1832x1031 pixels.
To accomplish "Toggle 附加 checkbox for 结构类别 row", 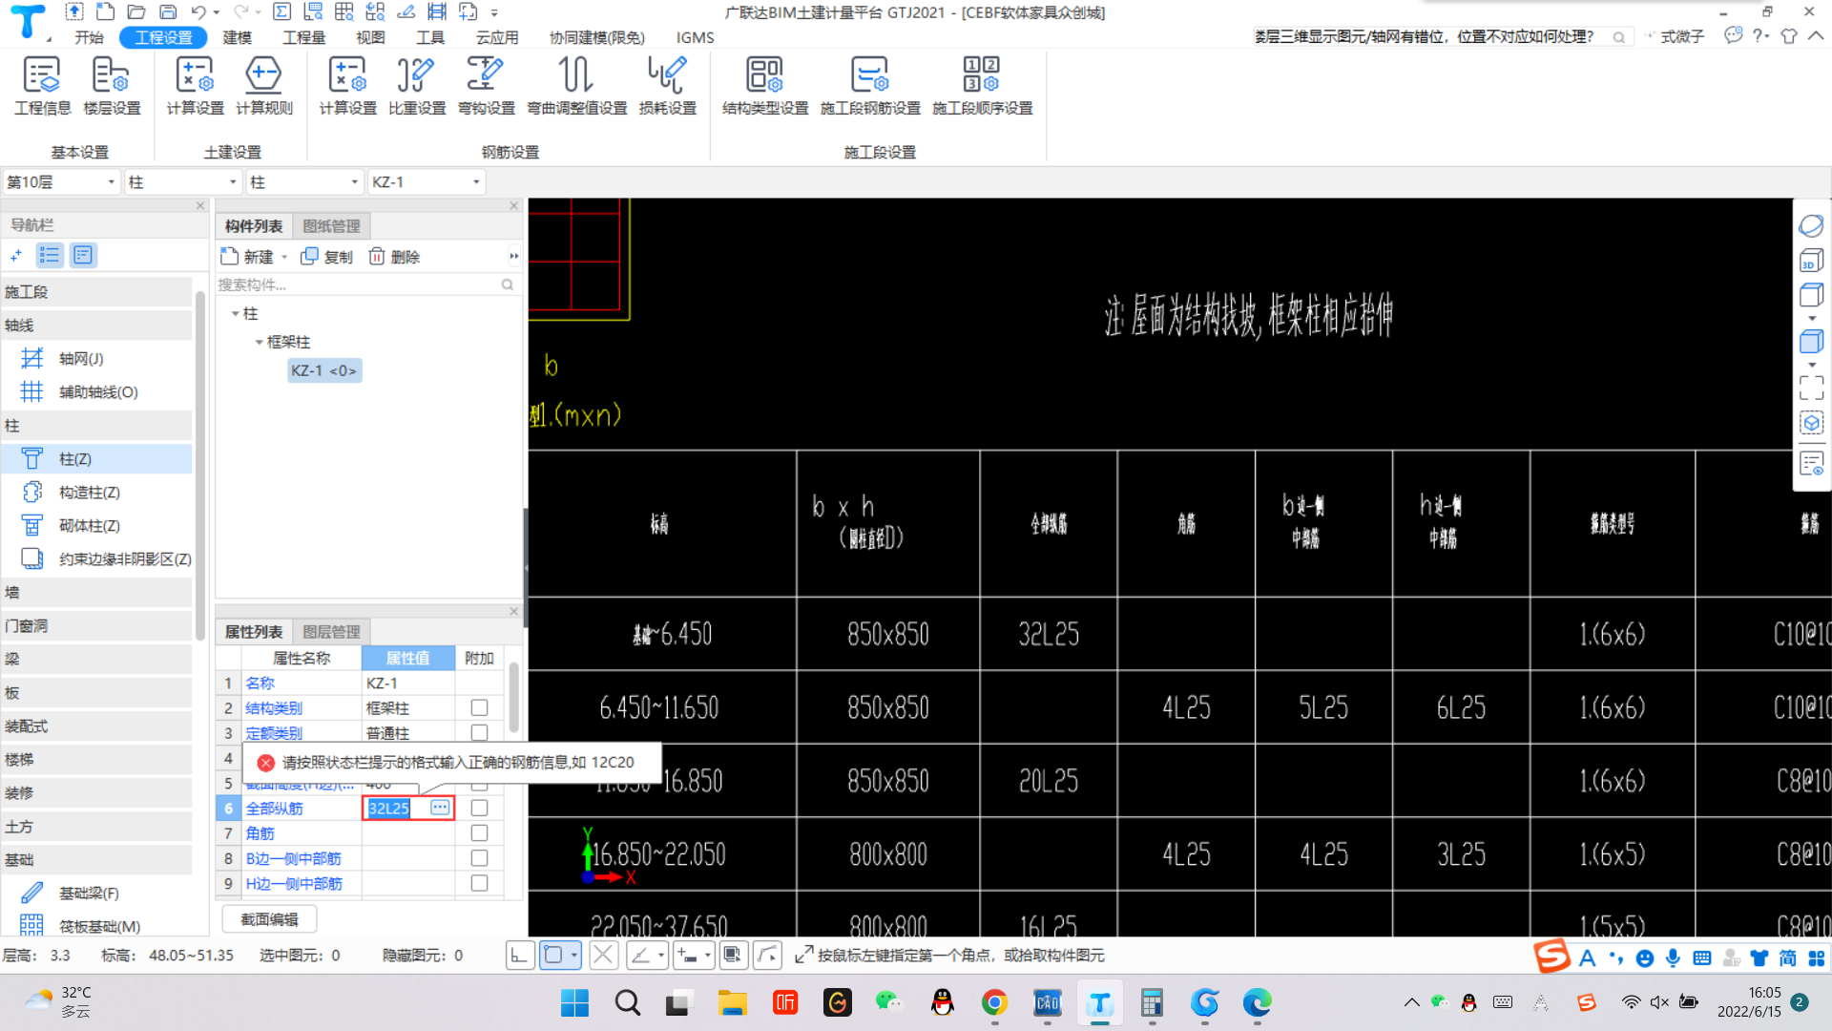I will point(479,708).
